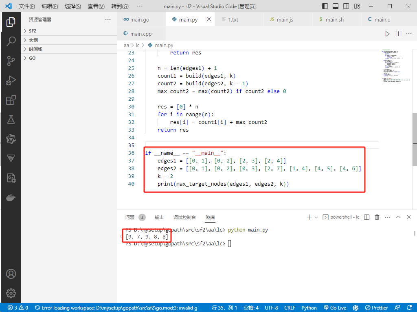Toggle bottom panel layout button
Image resolution: width=417 pixels, height=312 pixels.
click(x=336, y=6)
